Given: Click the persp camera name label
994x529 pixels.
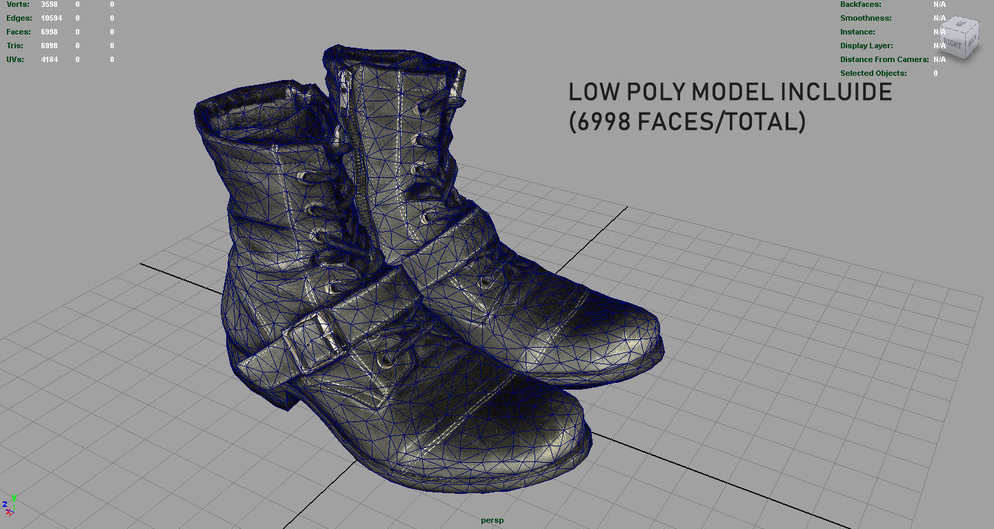Looking at the screenshot, I should point(493,520).
